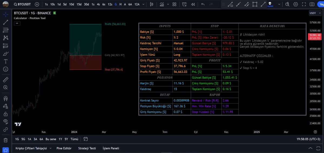Open the Pine Editör tab

(64, 148)
